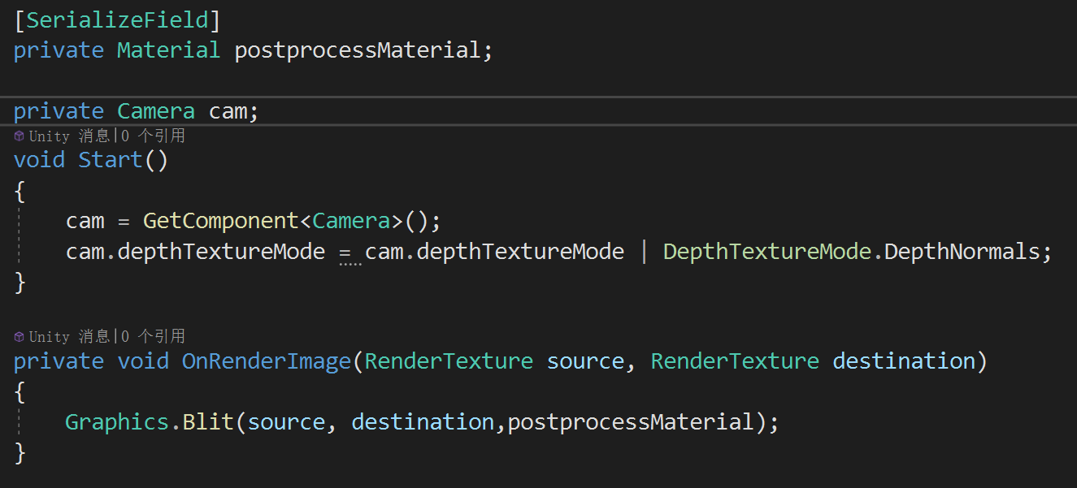The image size is (1077, 488).
Task: Click the void keyword before OnRenderImage
Action: (143, 361)
